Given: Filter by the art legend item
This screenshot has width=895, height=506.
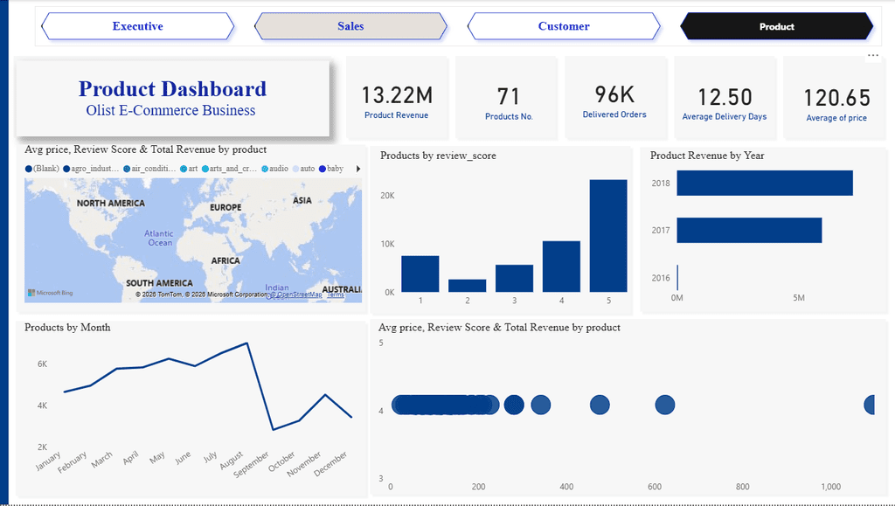Looking at the screenshot, I should click(189, 169).
